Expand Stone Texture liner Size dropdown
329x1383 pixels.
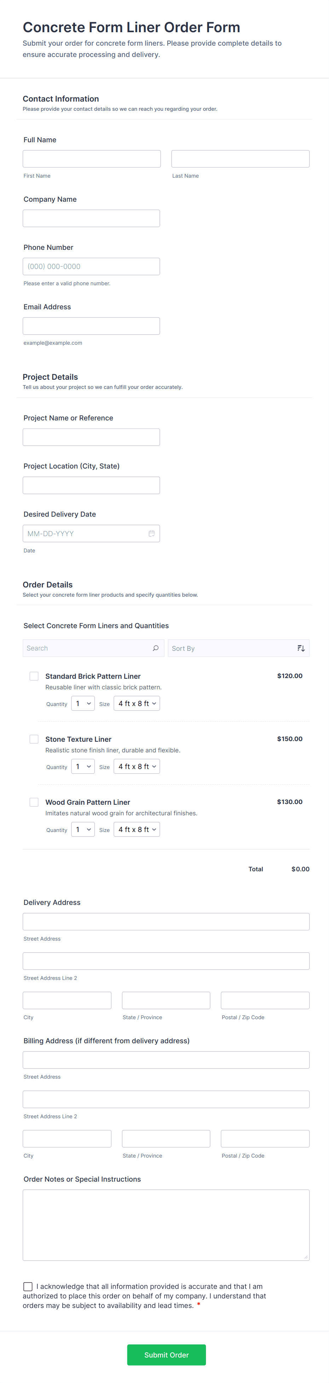(x=137, y=767)
